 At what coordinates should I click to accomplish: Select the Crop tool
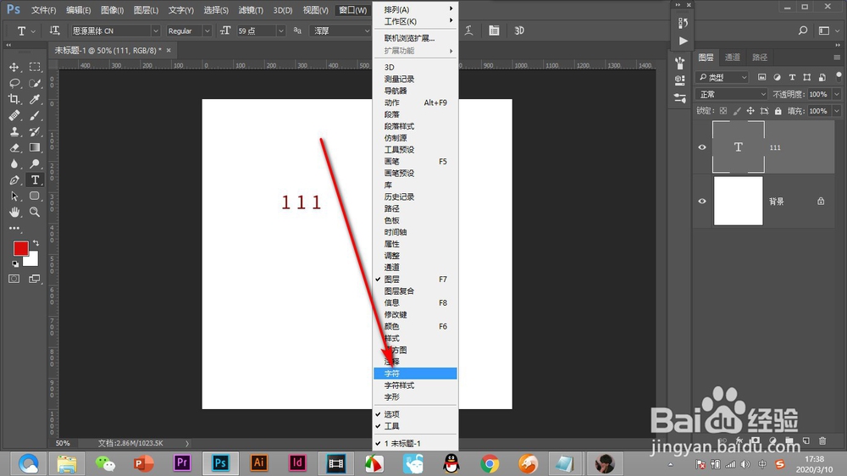[x=14, y=99]
